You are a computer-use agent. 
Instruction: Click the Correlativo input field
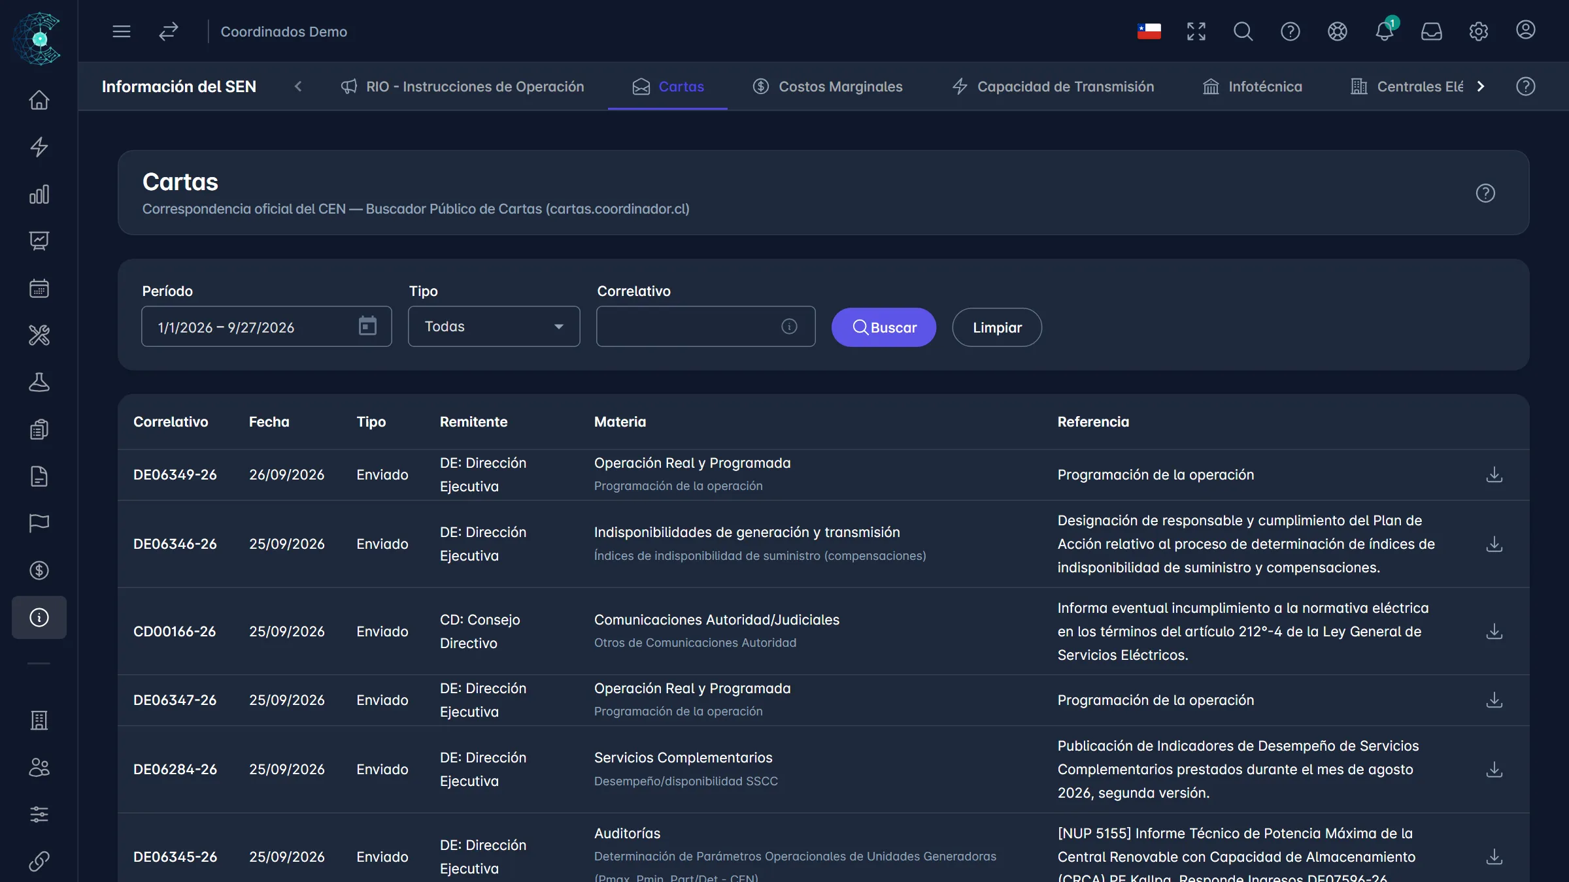coord(706,327)
